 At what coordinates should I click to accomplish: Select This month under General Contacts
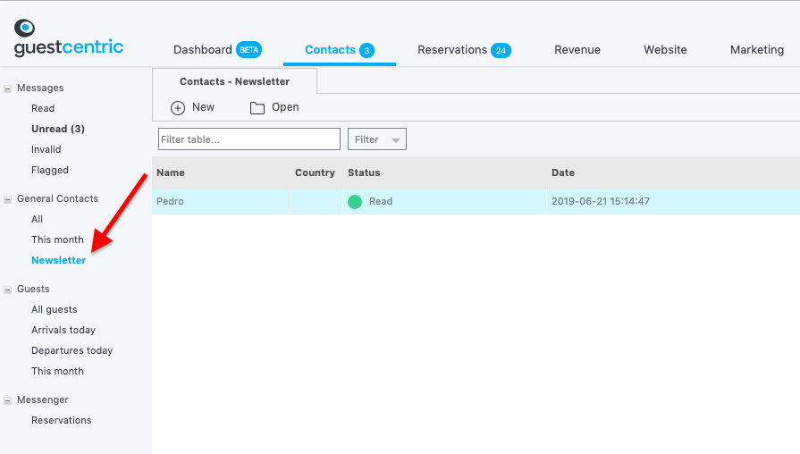(57, 240)
